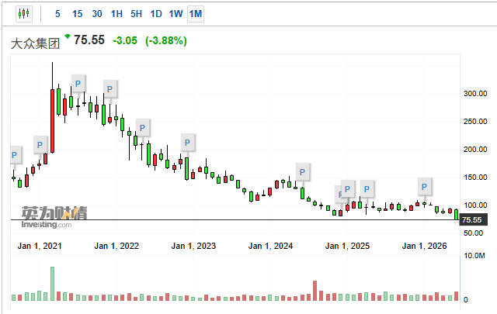This screenshot has width=497, height=314.
Task: Open the P marker above the mid-2024 candles
Action: pyautogui.click(x=302, y=172)
